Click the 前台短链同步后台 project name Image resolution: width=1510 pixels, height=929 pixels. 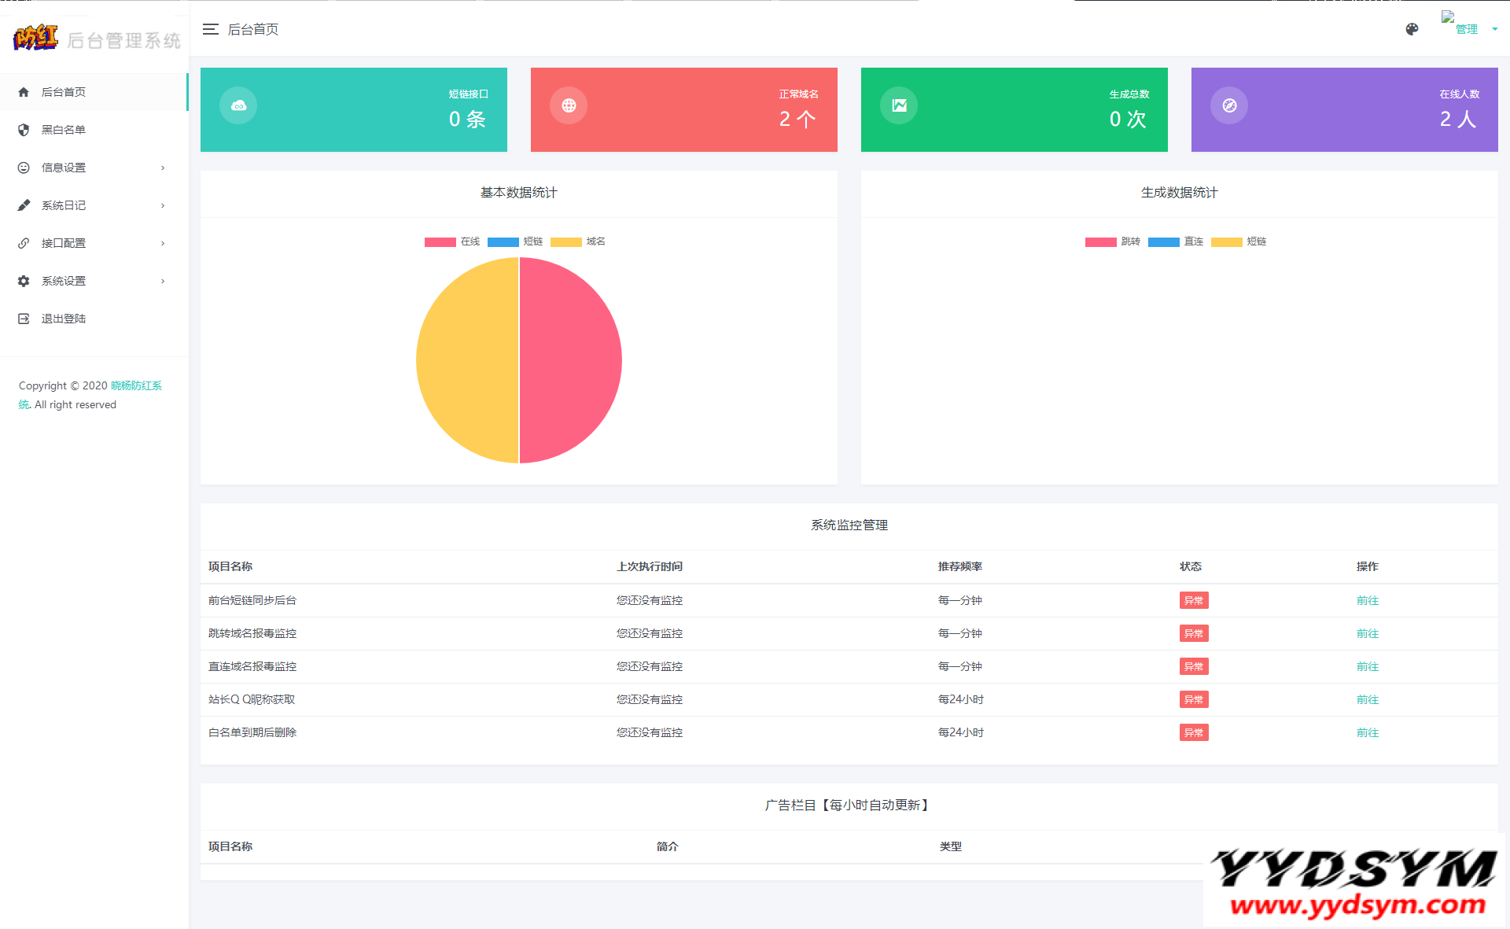tap(252, 600)
